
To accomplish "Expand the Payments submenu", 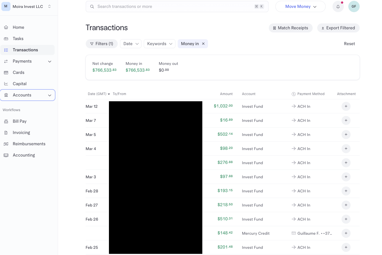I will (50, 61).
